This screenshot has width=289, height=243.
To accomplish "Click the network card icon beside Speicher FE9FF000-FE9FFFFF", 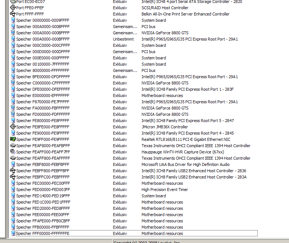I will pos(13,139).
